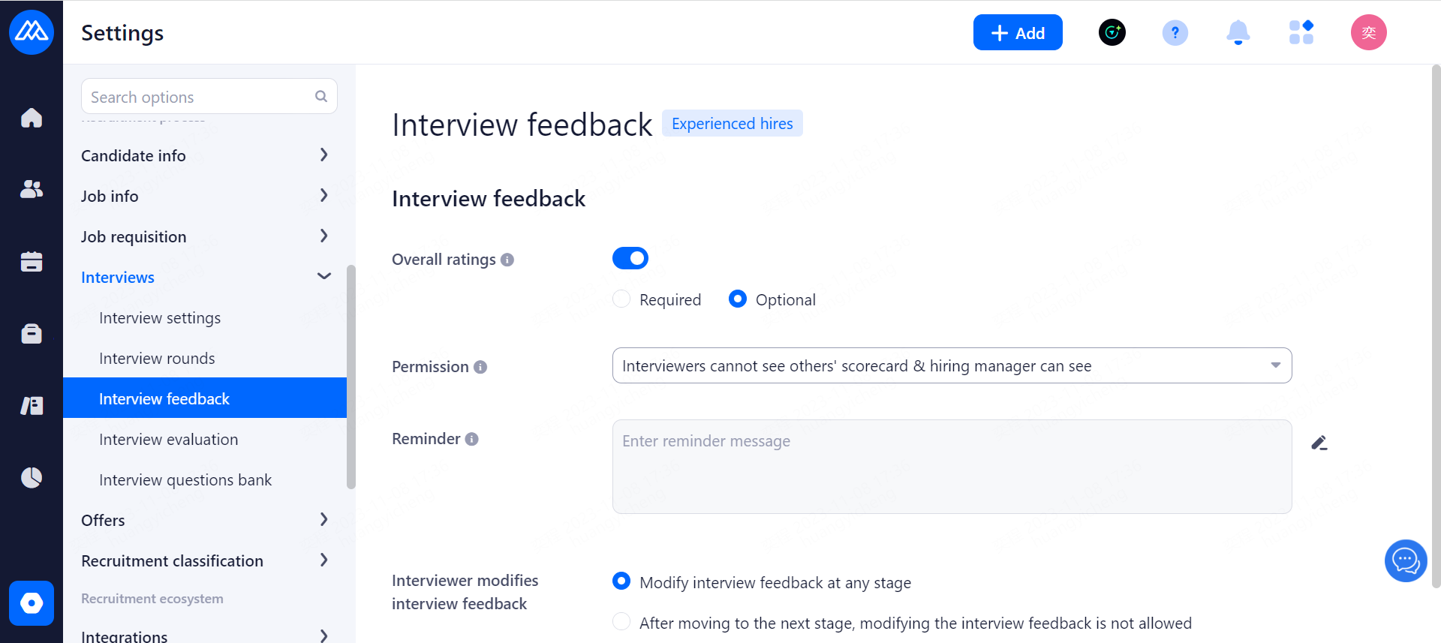Viewport: 1441px width, 643px height.
Task: Turn off the Overall ratings switch
Action: point(630,258)
